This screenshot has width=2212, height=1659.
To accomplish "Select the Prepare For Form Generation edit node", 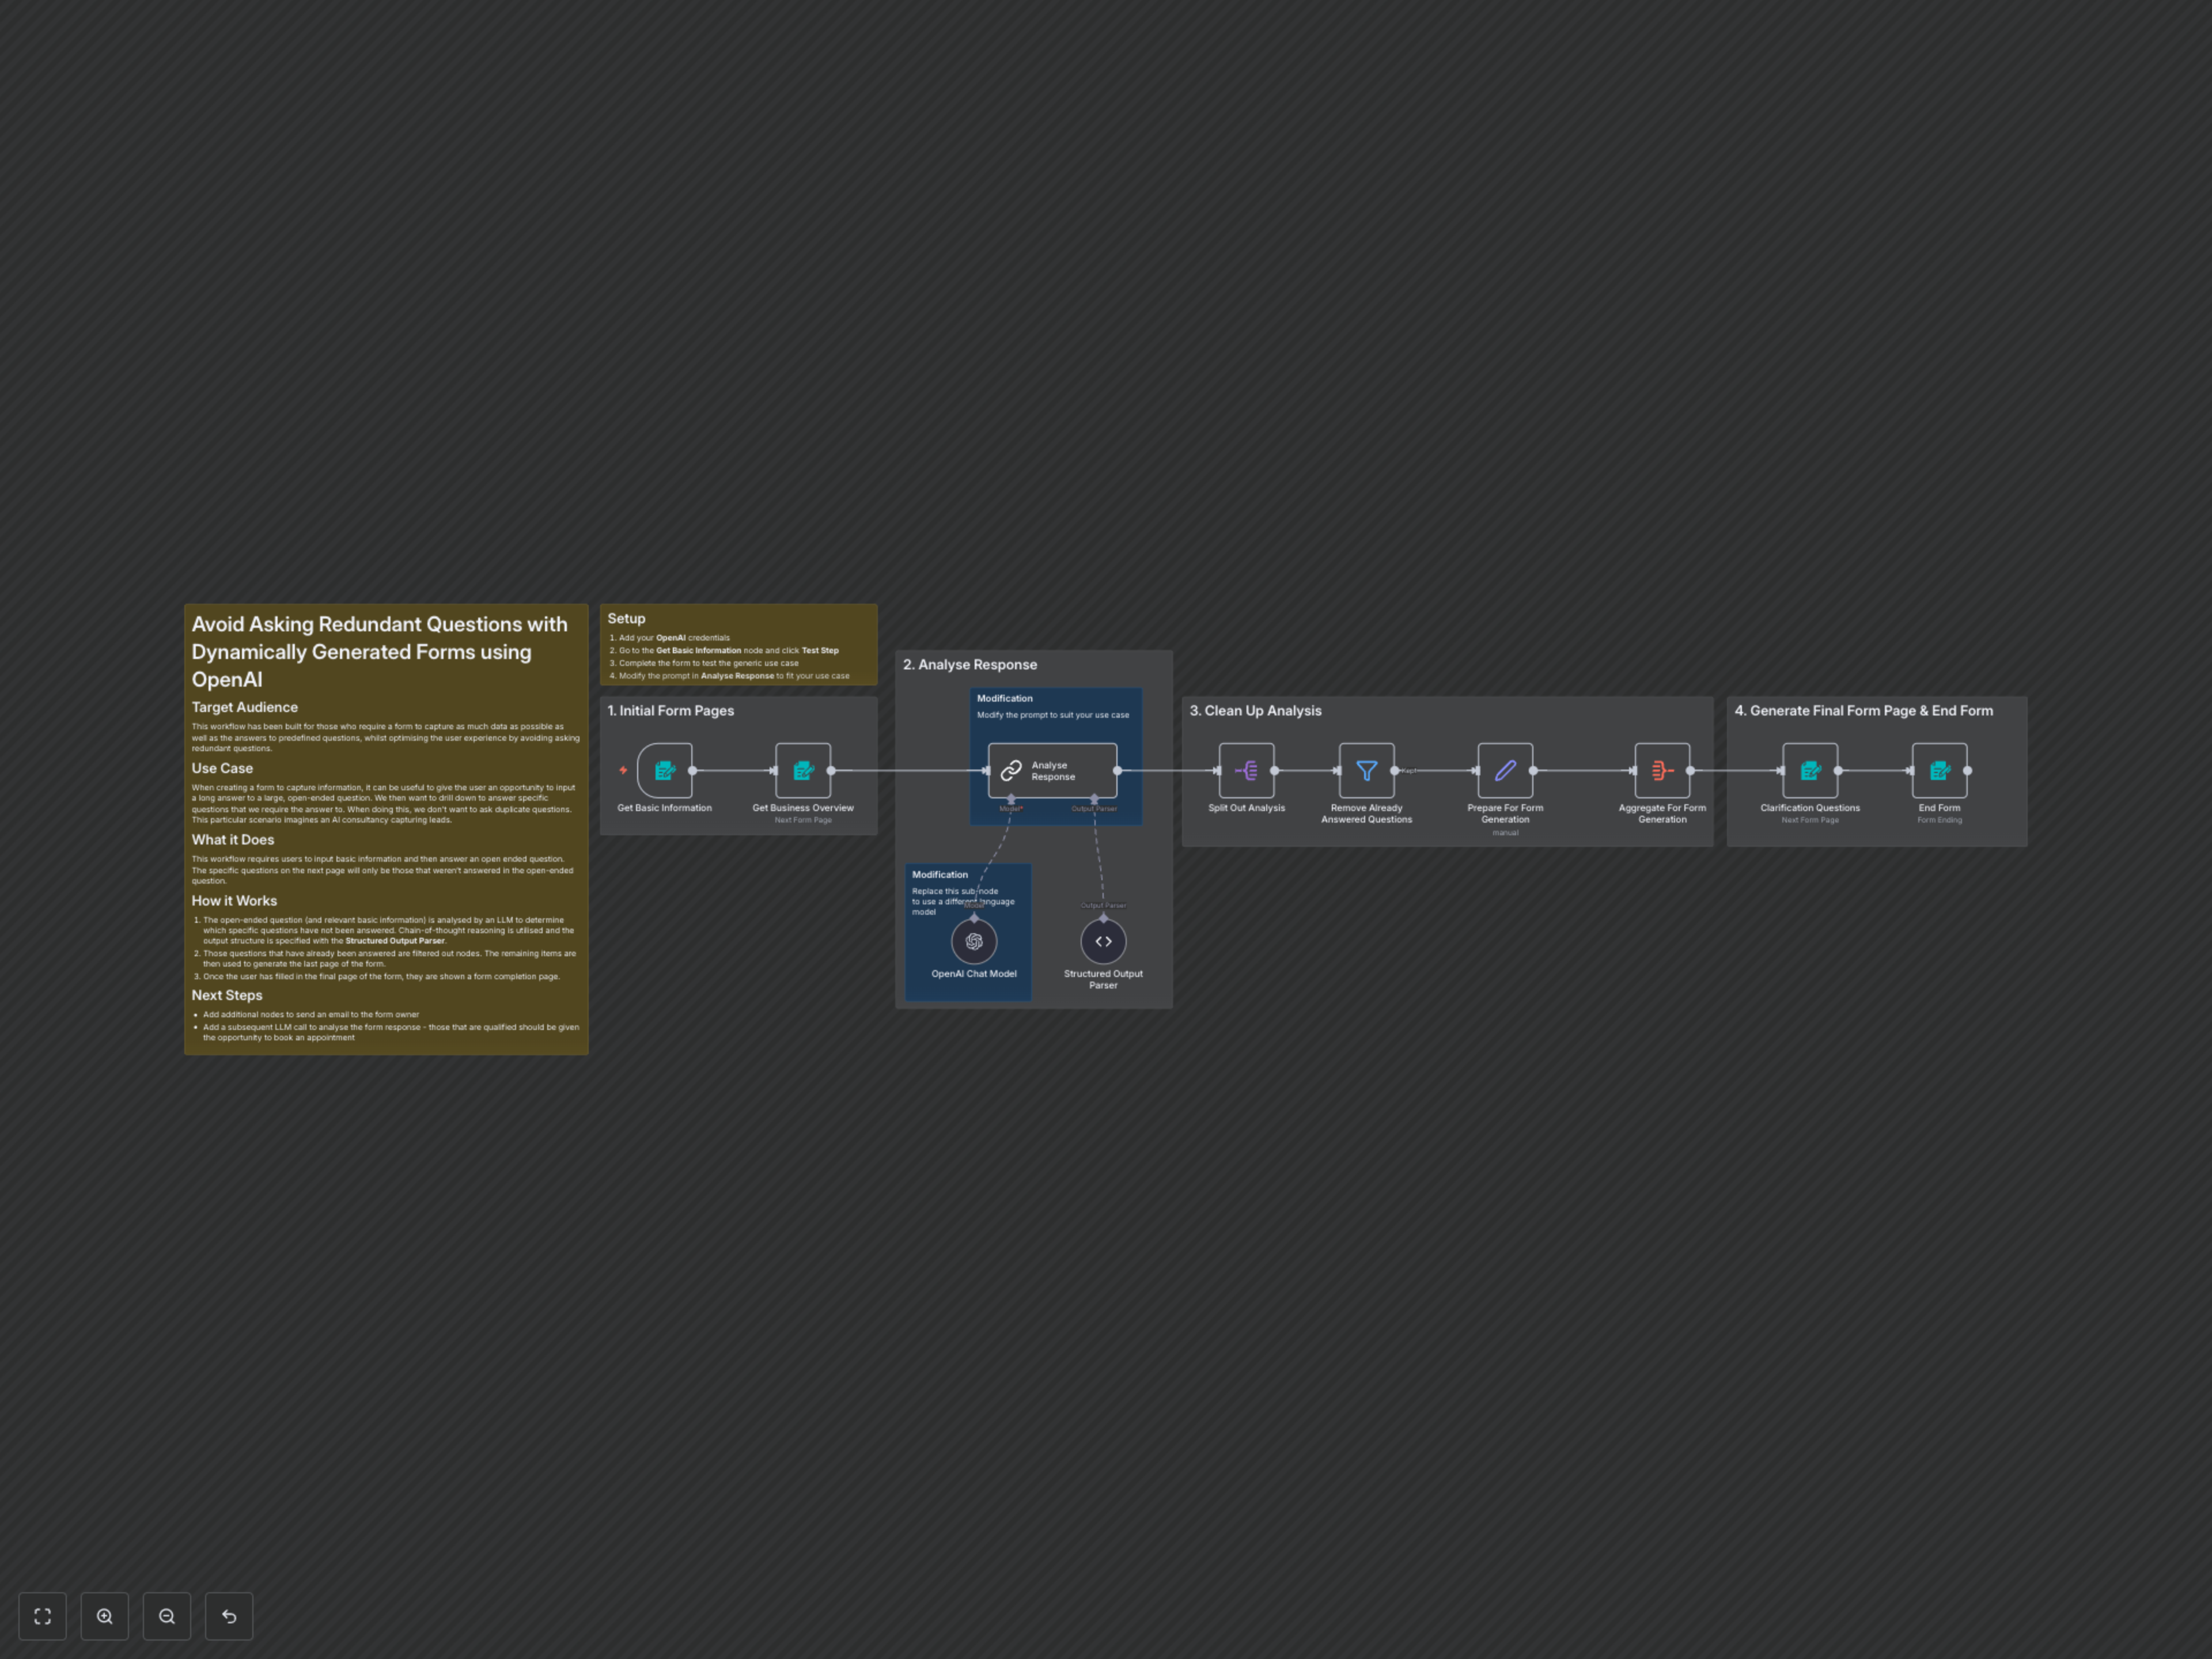I will pos(1505,770).
